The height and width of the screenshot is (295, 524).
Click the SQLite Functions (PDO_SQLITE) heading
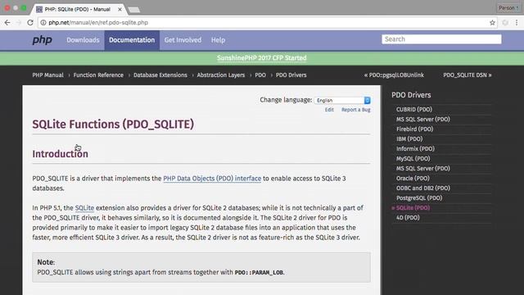(x=113, y=125)
